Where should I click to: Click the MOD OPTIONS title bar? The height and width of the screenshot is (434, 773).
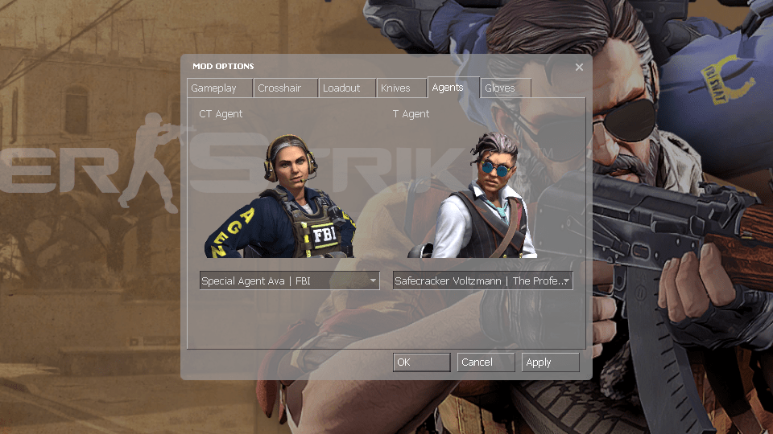pos(362,66)
